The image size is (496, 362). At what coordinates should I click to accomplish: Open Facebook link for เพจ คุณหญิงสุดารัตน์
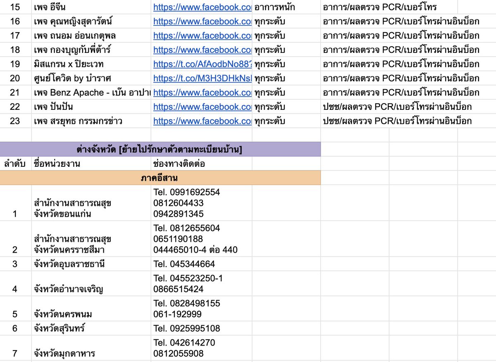tap(202, 21)
